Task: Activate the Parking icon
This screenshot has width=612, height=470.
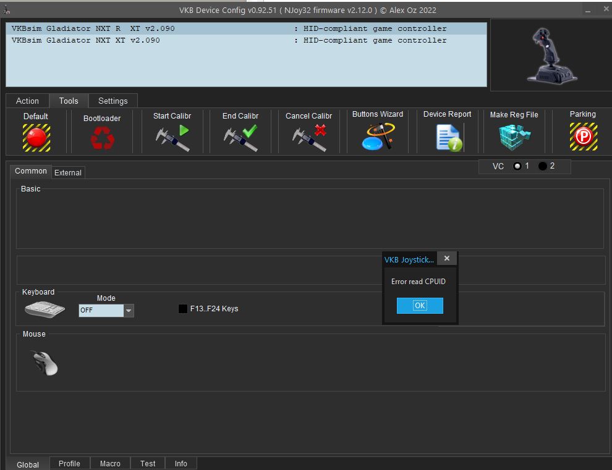Action: [x=584, y=137]
